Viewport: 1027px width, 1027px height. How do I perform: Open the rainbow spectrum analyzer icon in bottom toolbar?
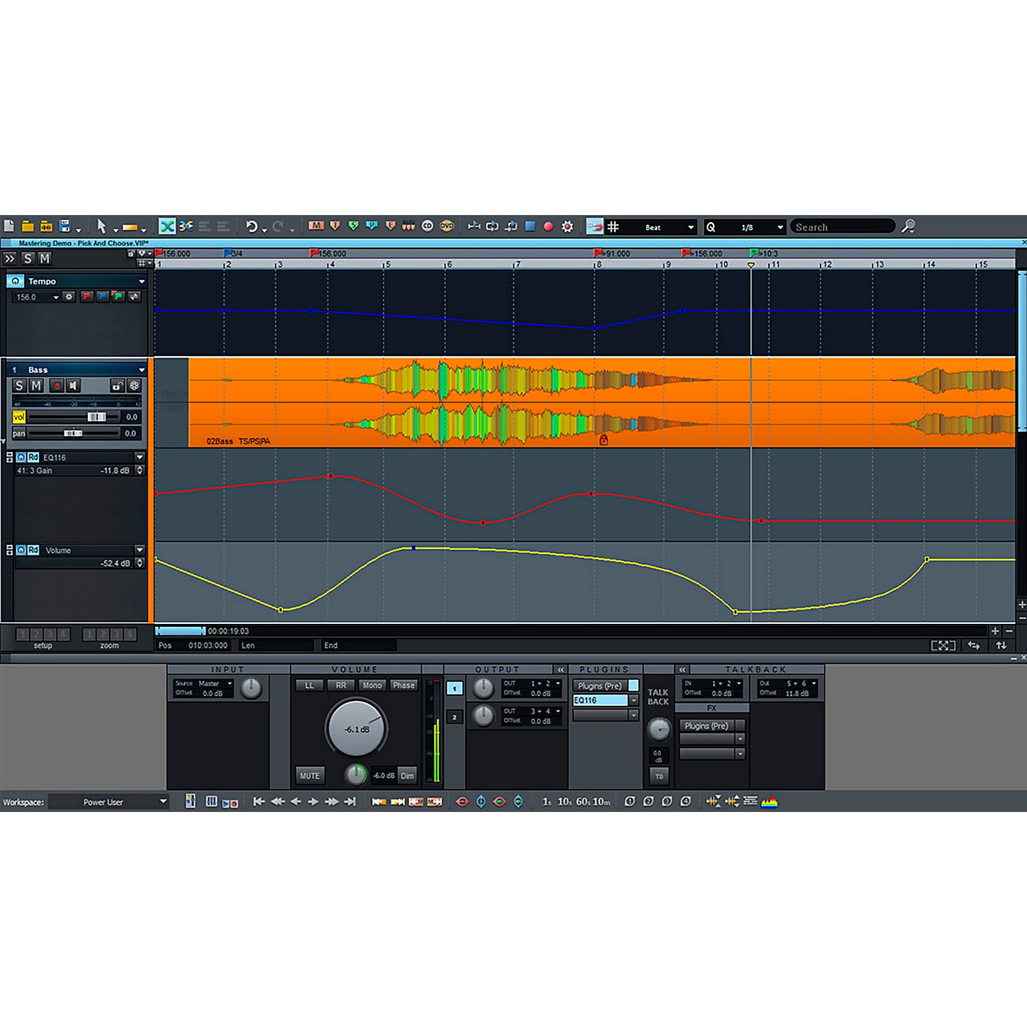click(x=769, y=802)
